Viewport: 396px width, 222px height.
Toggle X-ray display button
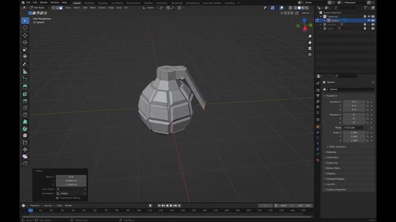click(x=290, y=8)
